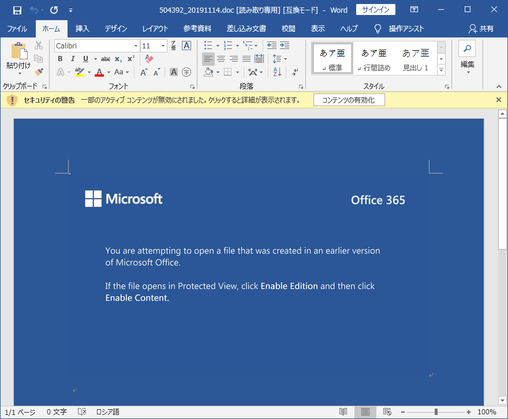Click the Clear Formatting eraser icon
508x419 pixels.
(149, 59)
